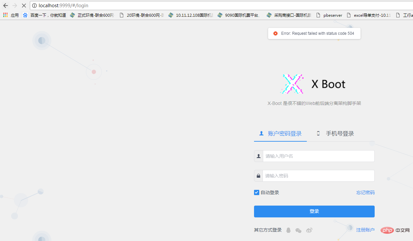Uncheck the 自动登录 checkbox
The image size is (413, 241).
tap(257, 192)
